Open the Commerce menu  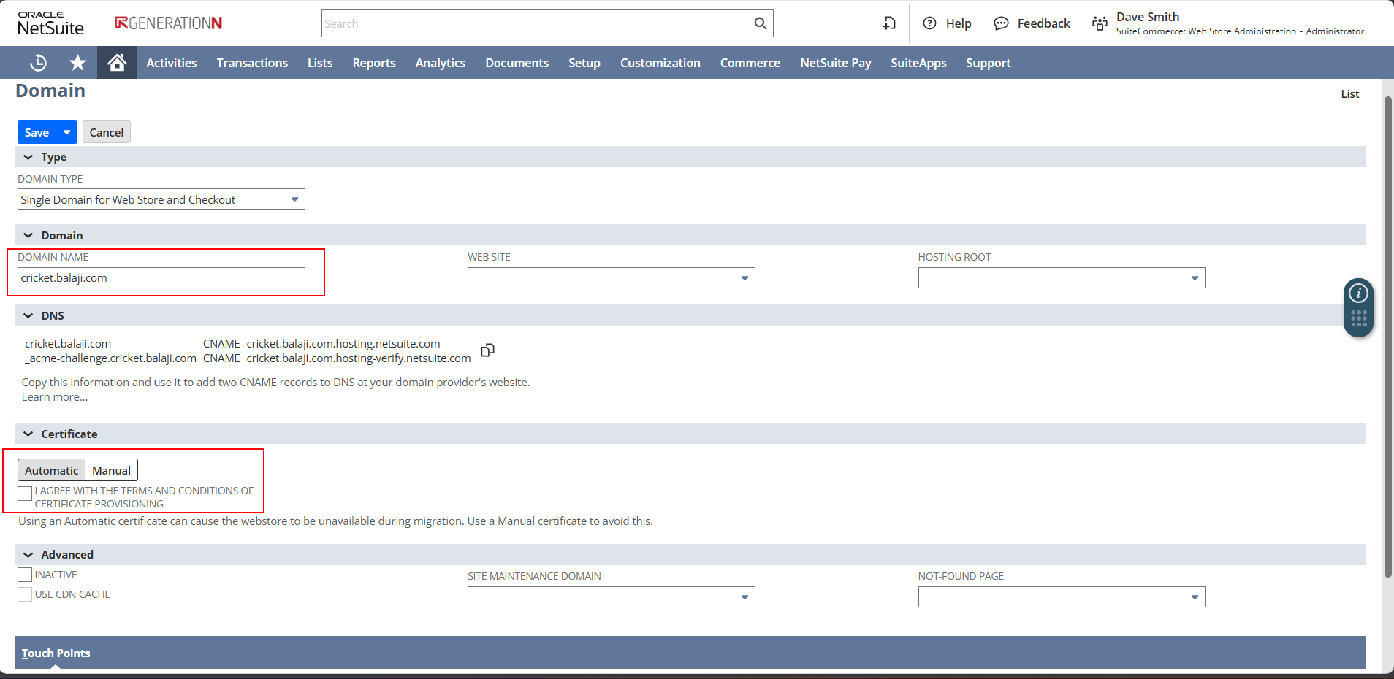[x=750, y=63]
